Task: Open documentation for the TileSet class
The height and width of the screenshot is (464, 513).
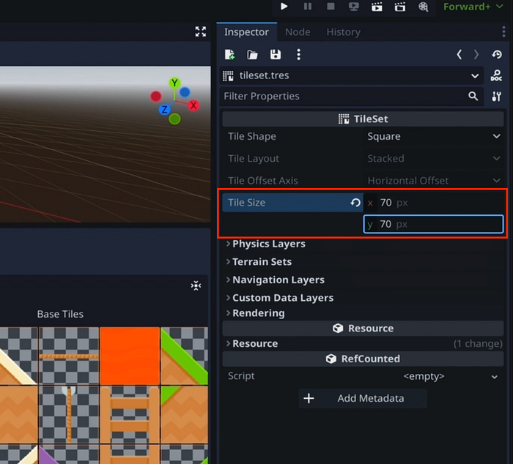Action: point(496,76)
